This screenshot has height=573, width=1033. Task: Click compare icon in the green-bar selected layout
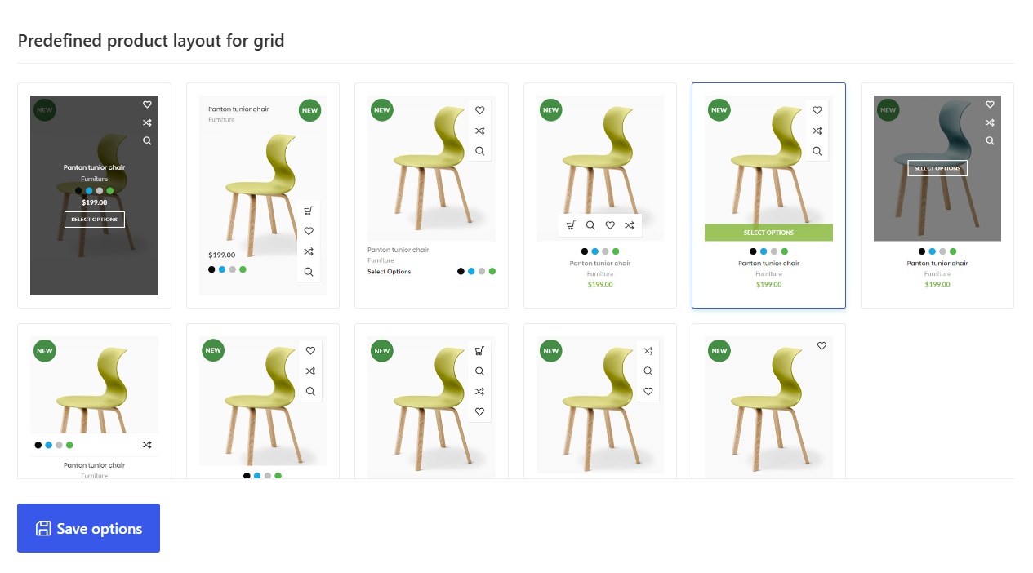pos(817,131)
